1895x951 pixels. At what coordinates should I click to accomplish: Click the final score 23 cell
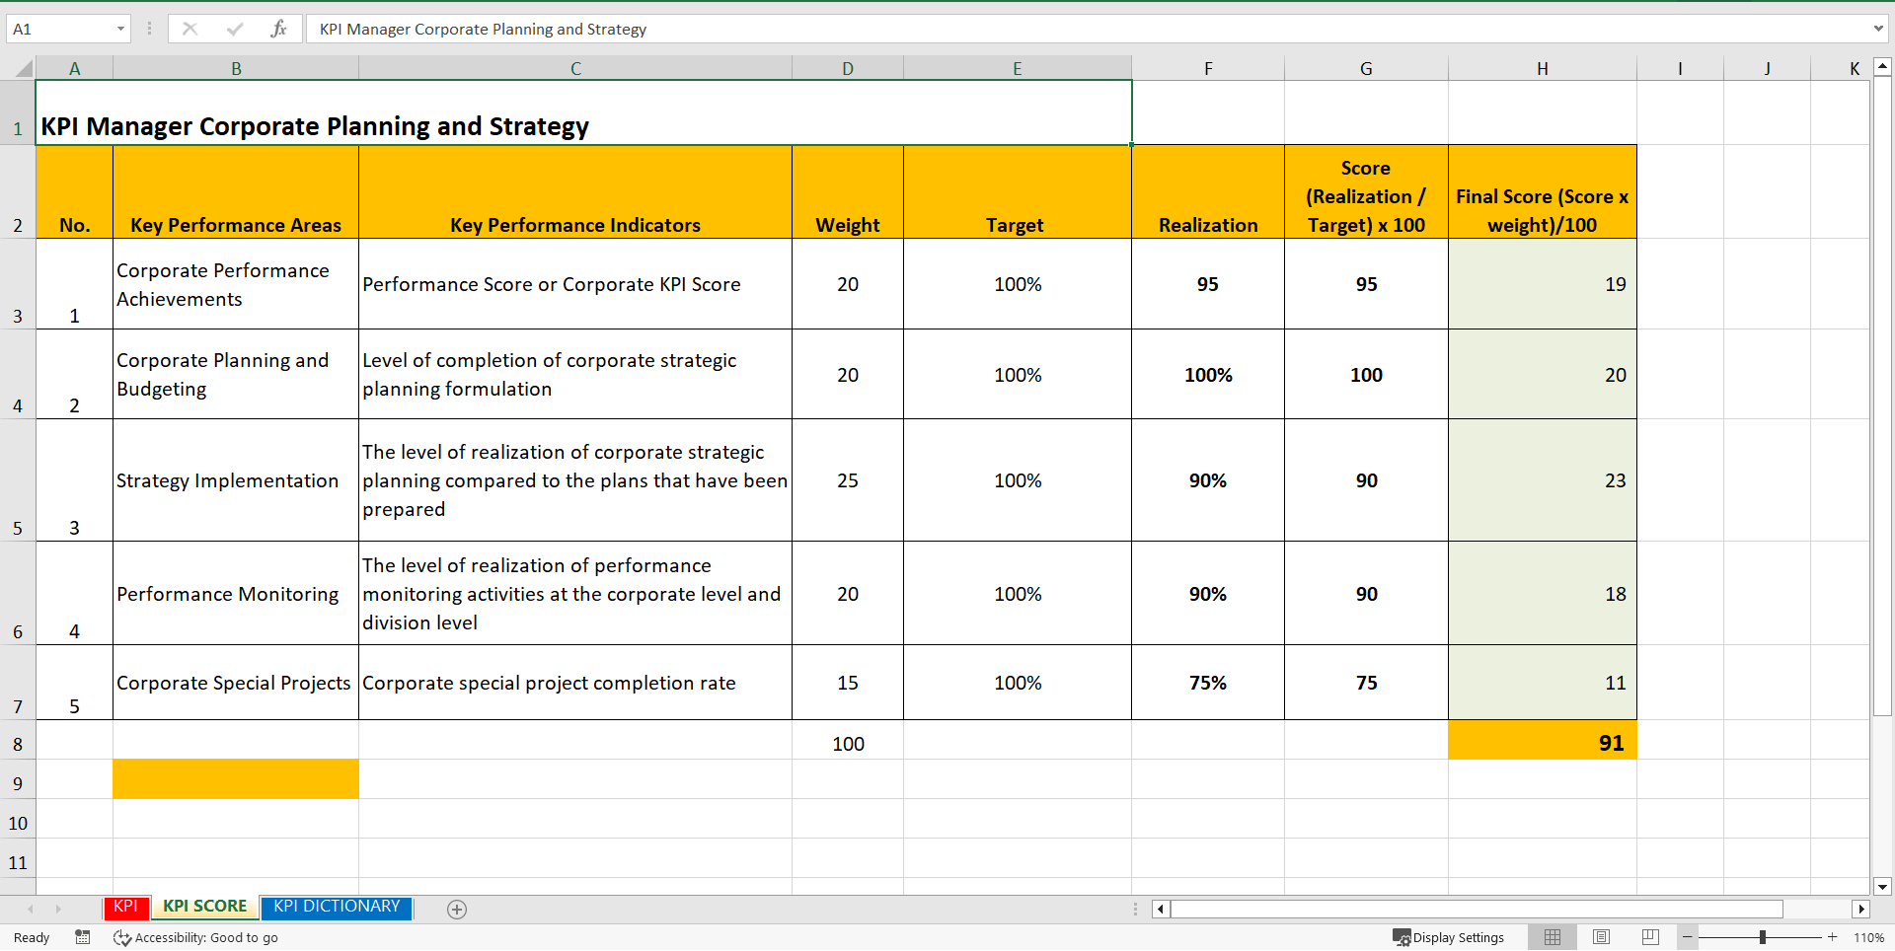tap(1543, 480)
